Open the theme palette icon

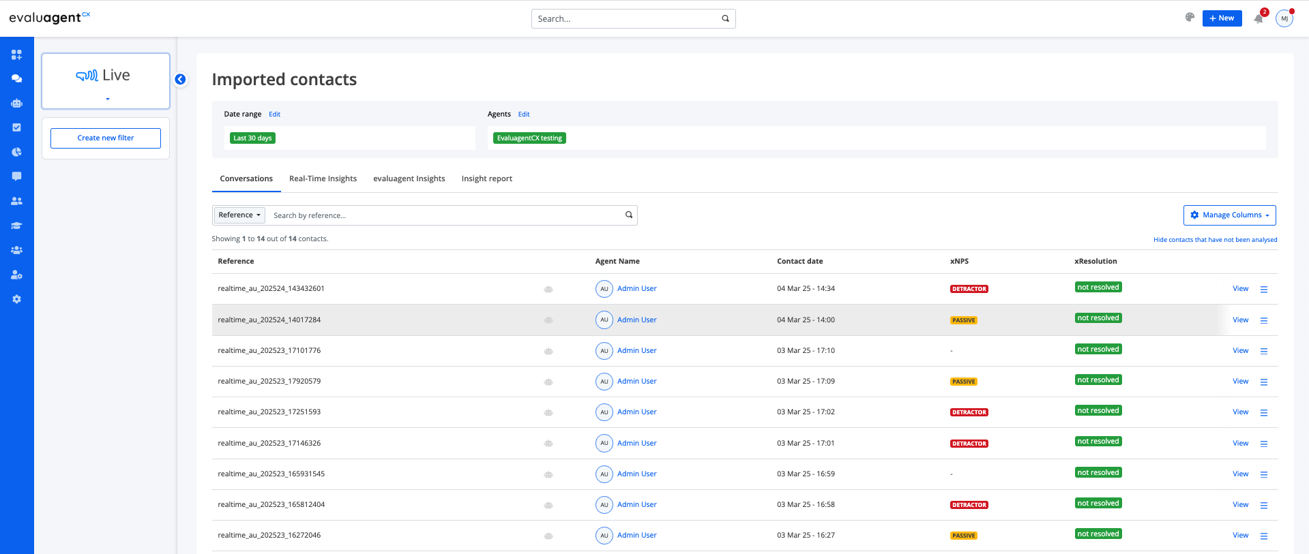tap(1190, 18)
